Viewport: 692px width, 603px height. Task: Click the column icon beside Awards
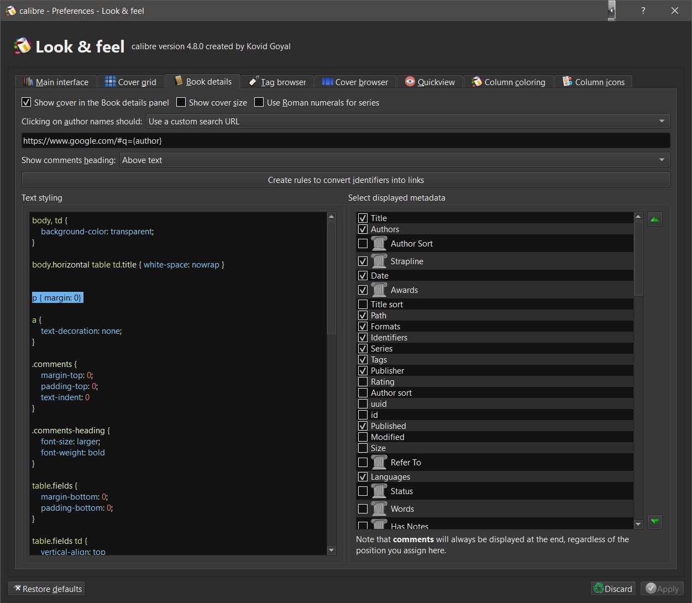click(379, 290)
